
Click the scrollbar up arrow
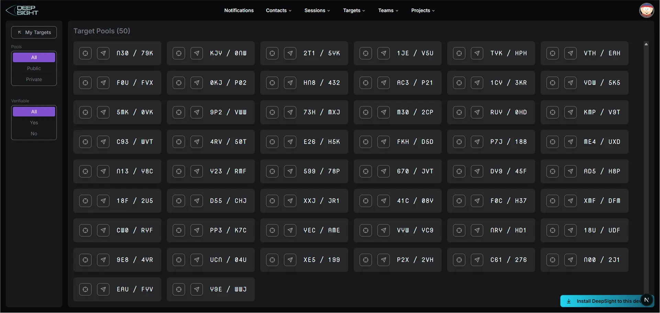point(646,44)
